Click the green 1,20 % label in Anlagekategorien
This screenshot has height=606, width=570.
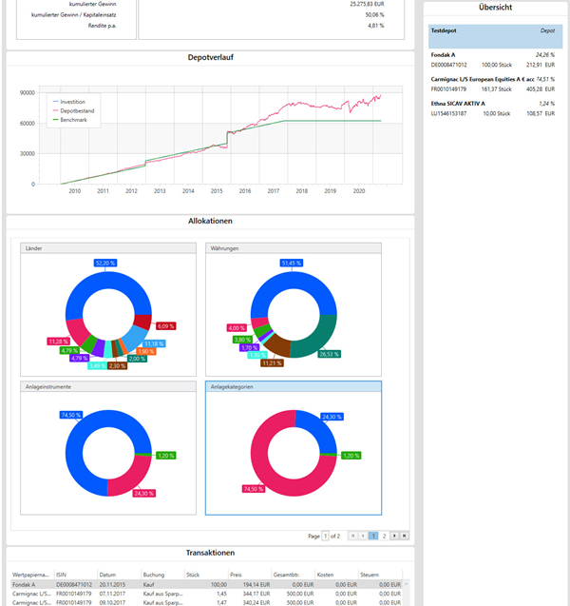[x=351, y=456]
